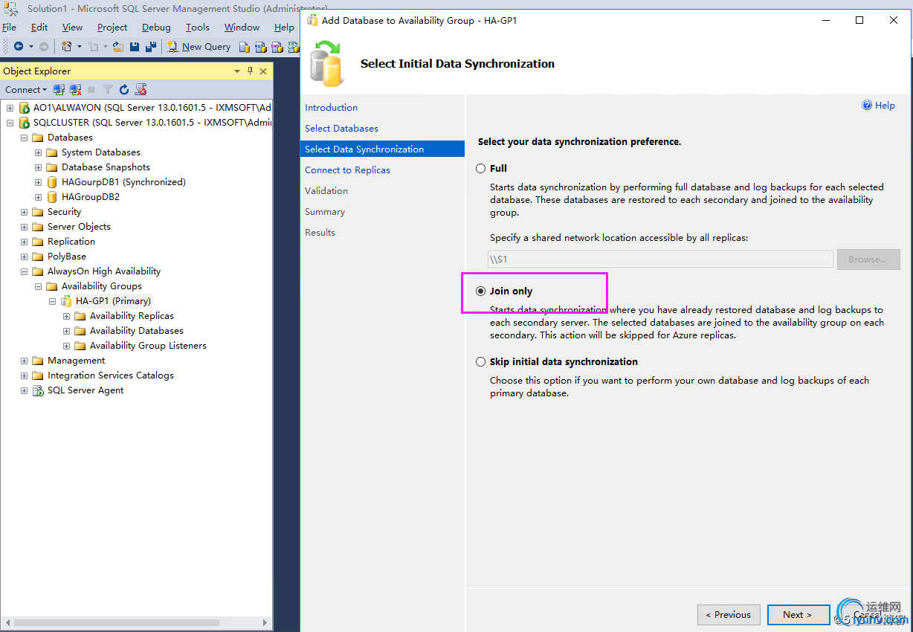Image resolution: width=913 pixels, height=632 pixels.
Task: Click the Disconnect server icon
Action: coord(75,89)
